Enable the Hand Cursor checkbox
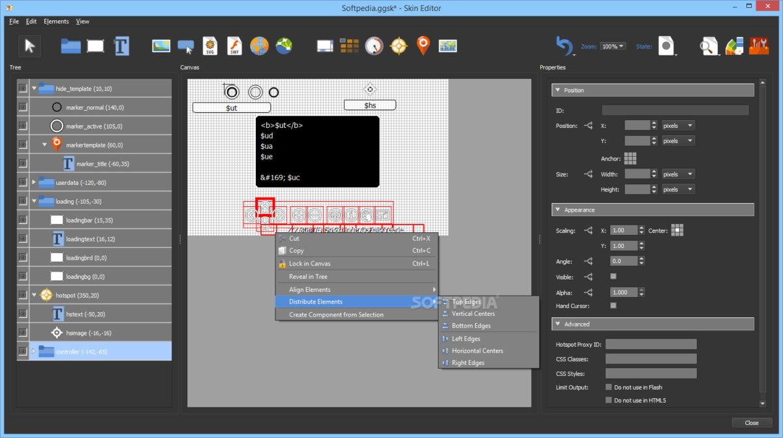Screen dimensions: 783x438 coord(613,305)
